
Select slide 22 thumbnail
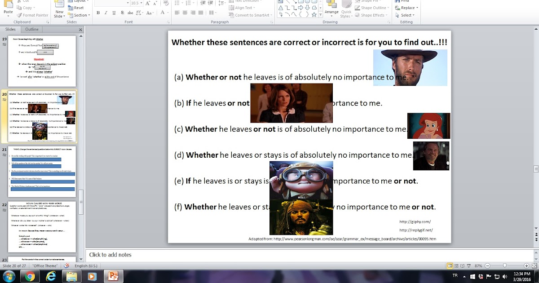(x=42, y=227)
